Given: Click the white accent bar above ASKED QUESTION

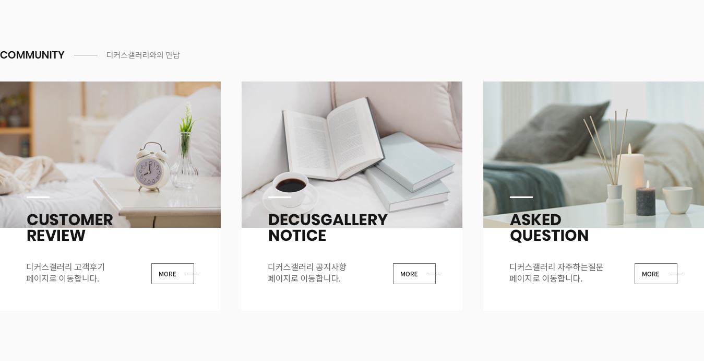Looking at the screenshot, I should pyautogui.click(x=521, y=197).
